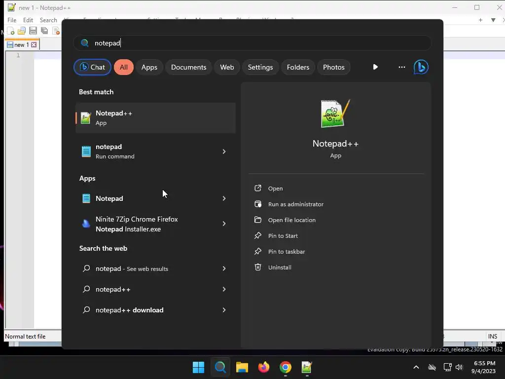Filter results by Settings

[260, 67]
